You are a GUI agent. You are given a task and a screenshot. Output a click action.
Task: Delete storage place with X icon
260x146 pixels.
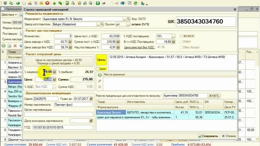pyautogui.click(x=100, y=87)
